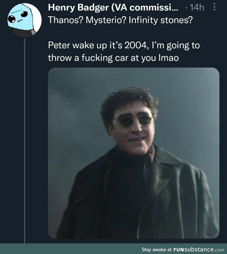227x254 pixels.
Task: Open the three-dot more options menu
Action: click(x=214, y=7)
